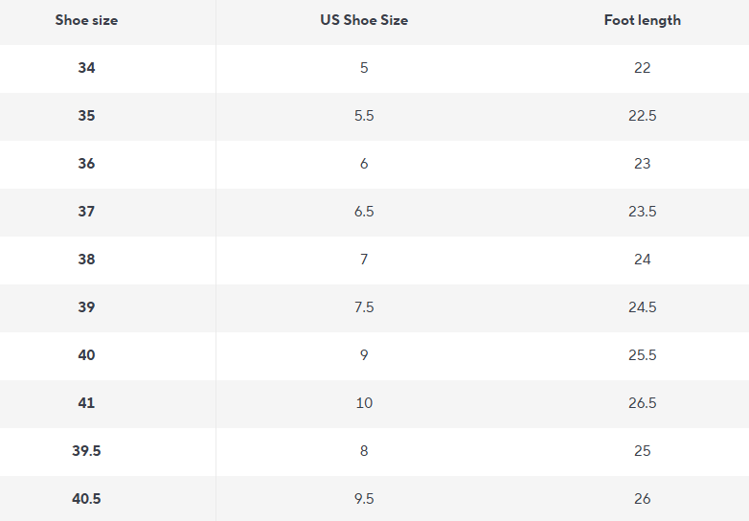The image size is (749, 521).
Task: Click shoe size 40.5 cell
Action: click(x=86, y=499)
